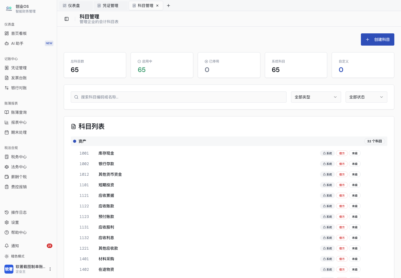This screenshot has height=278, width=401.
Task: Toggle the sidebar panel icon
Action: pos(67,19)
